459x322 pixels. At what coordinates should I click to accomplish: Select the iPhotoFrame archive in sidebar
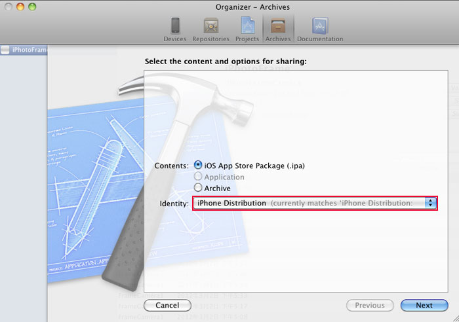[24, 50]
